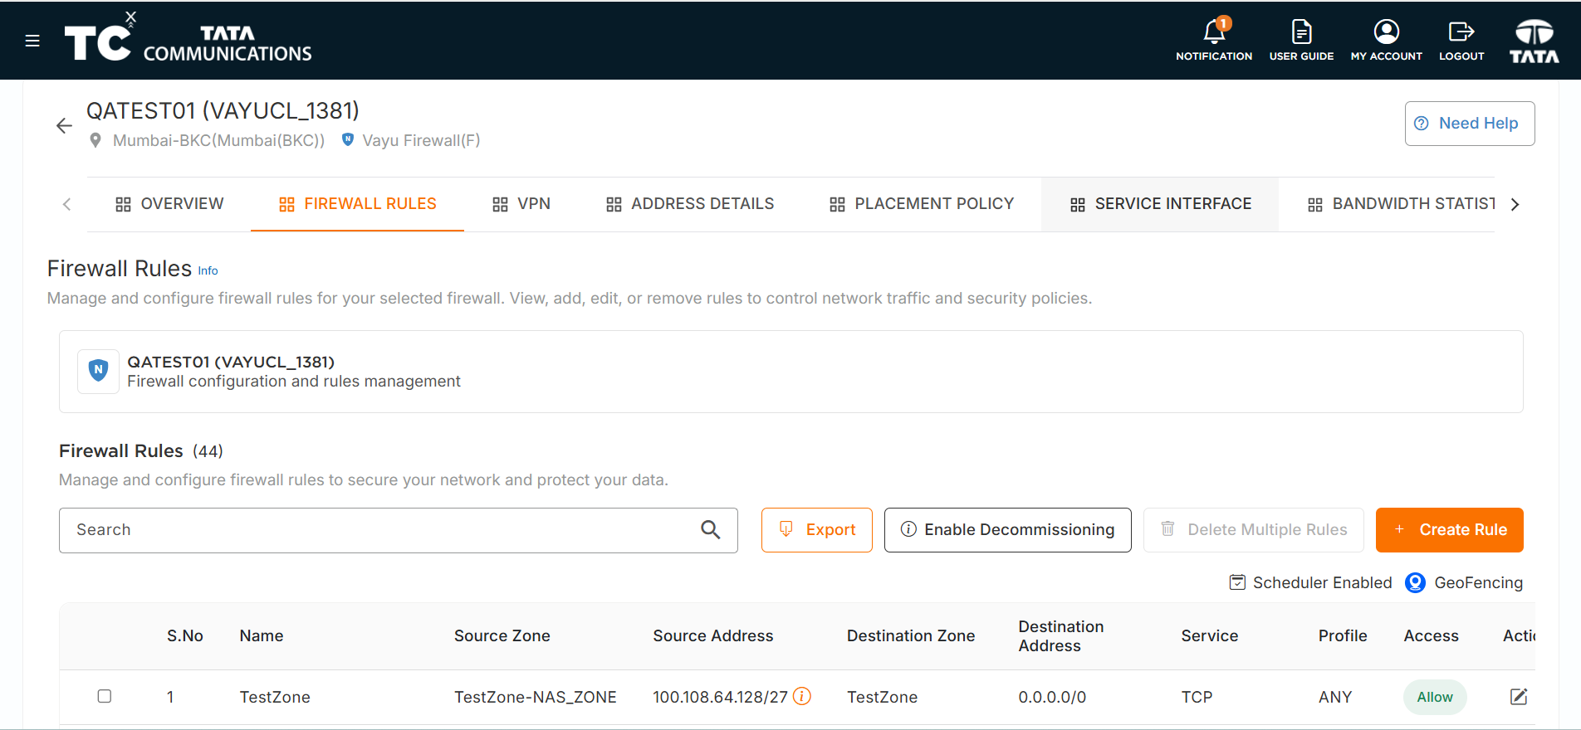The height and width of the screenshot is (730, 1581).
Task: Click the Export button
Action: 816,529
